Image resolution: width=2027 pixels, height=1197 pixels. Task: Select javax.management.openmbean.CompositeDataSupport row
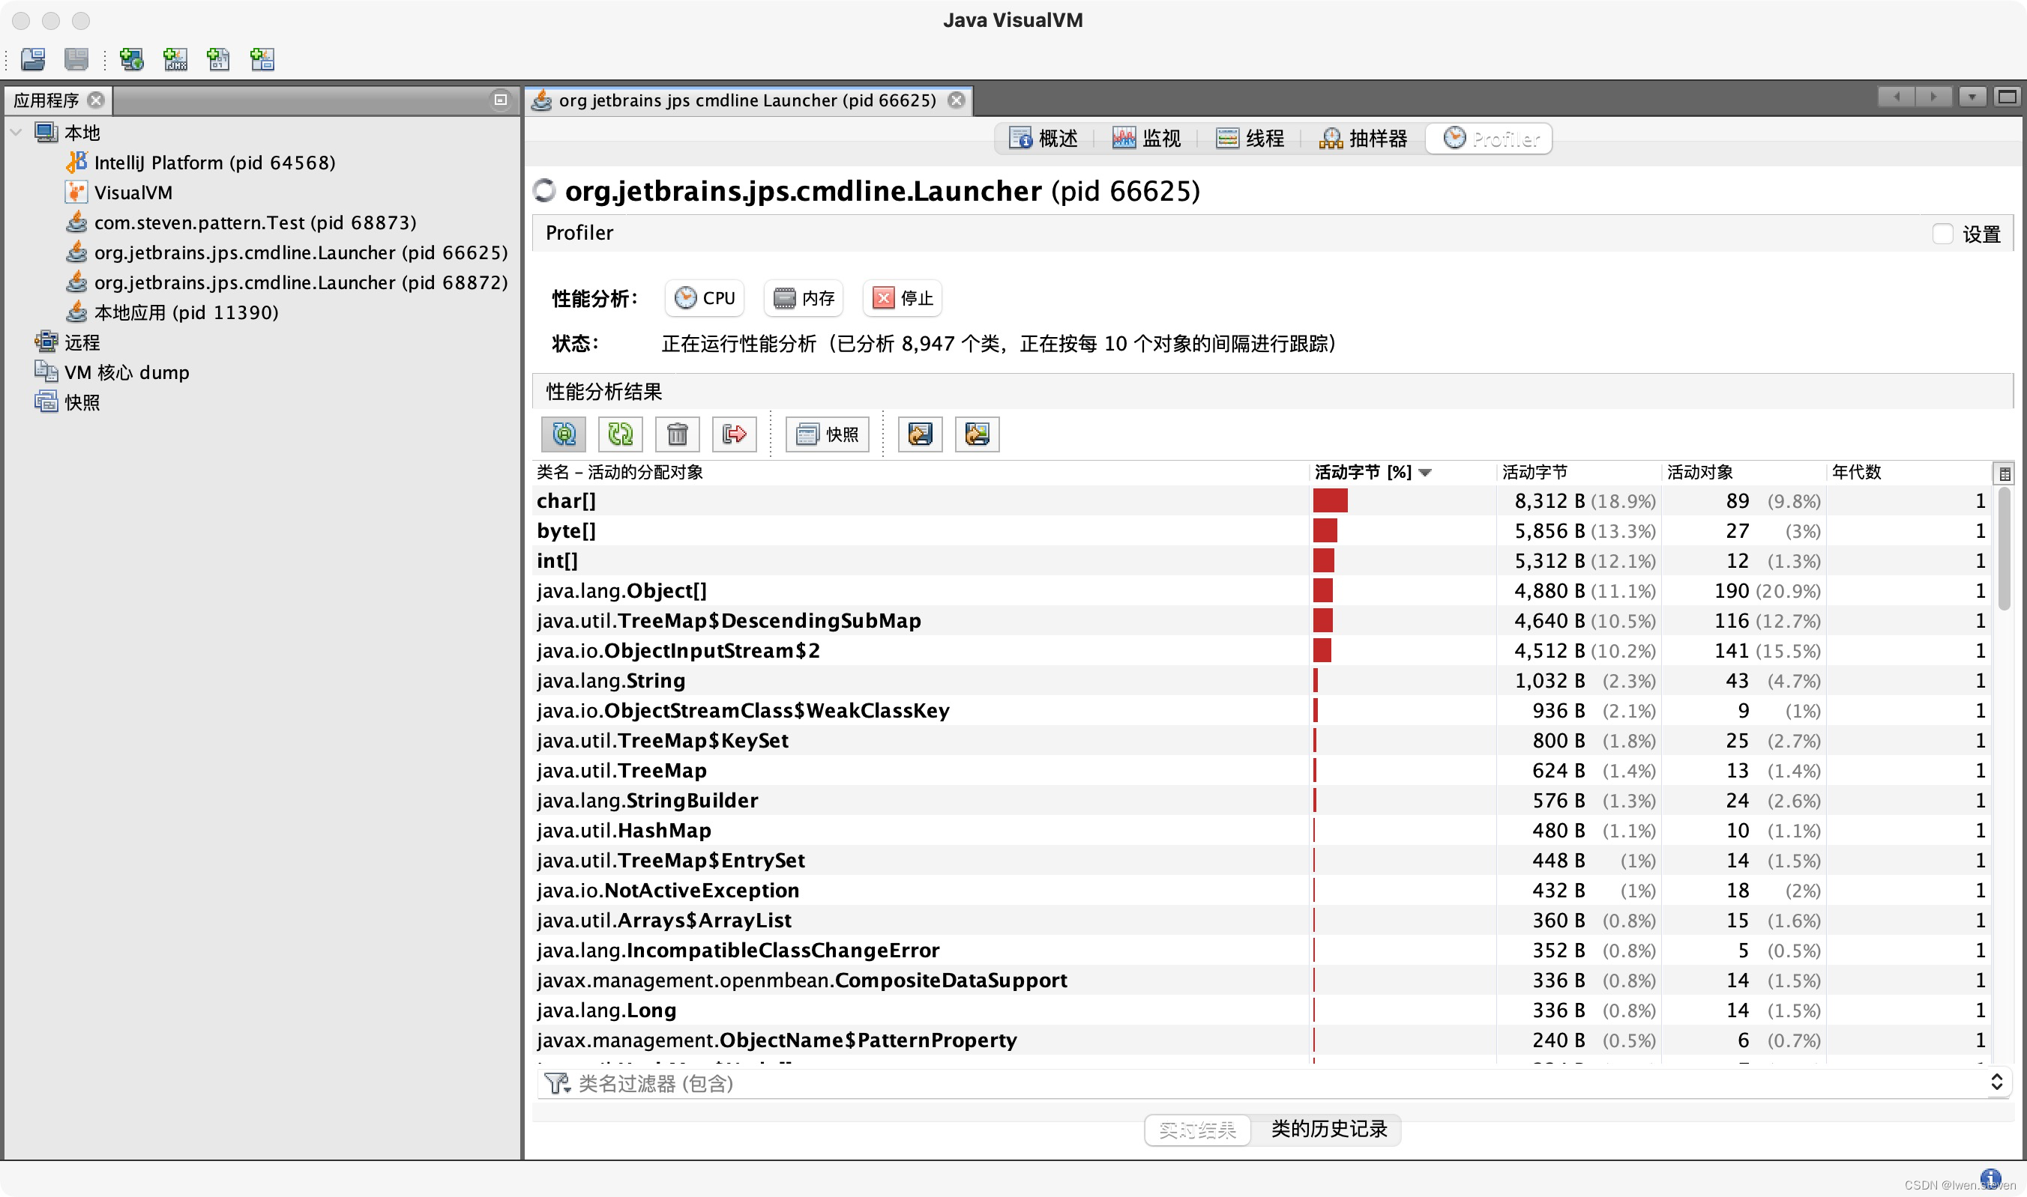pos(1261,980)
